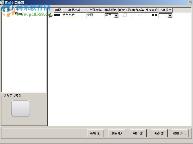The height and width of the screenshot is (144, 193).
Task: Click the 编码 column header
Action: [x=58, y=10]
